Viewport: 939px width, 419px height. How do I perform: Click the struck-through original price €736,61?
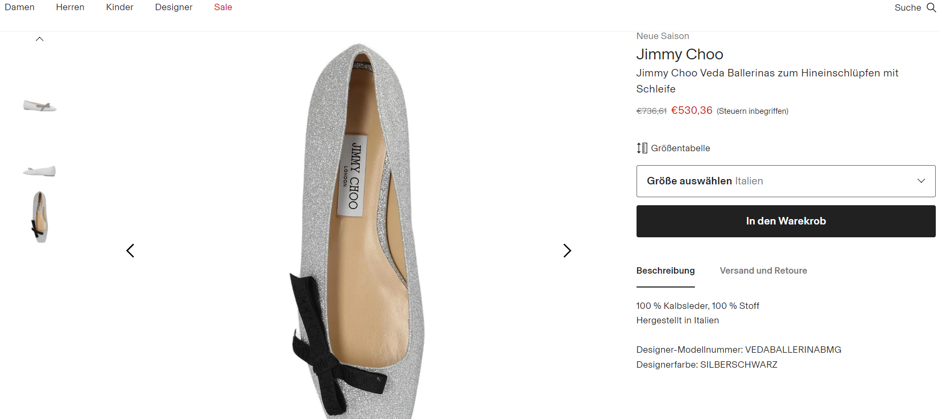click(x=651, y=111)
